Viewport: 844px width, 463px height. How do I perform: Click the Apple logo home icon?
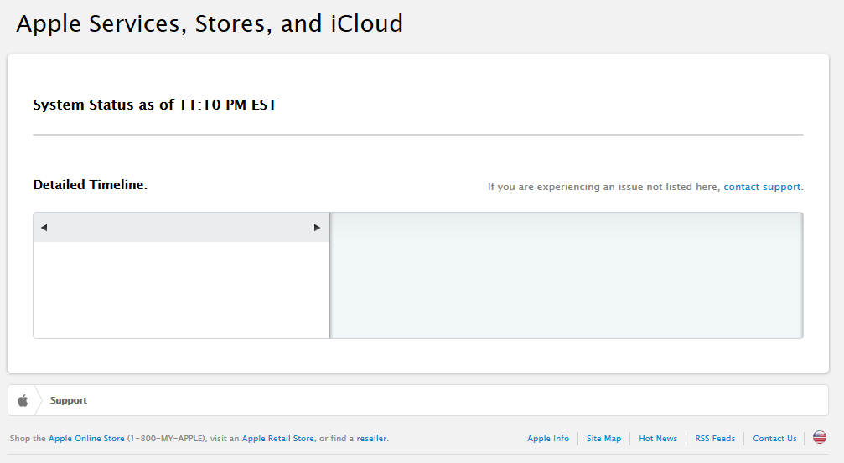coord(23,400)
